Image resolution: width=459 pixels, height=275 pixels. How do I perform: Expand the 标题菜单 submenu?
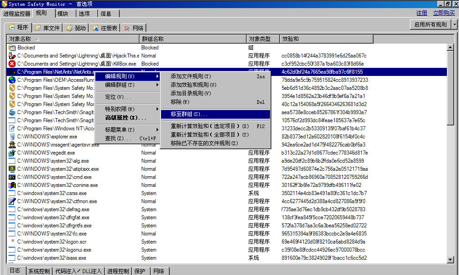point(128,130)
